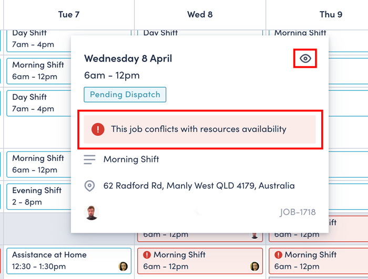The width and height of the screenshot is (368, 279).
Task: Click the red warning icon in conflict banner
Action: pyautogui.click(x=98, y=129)
